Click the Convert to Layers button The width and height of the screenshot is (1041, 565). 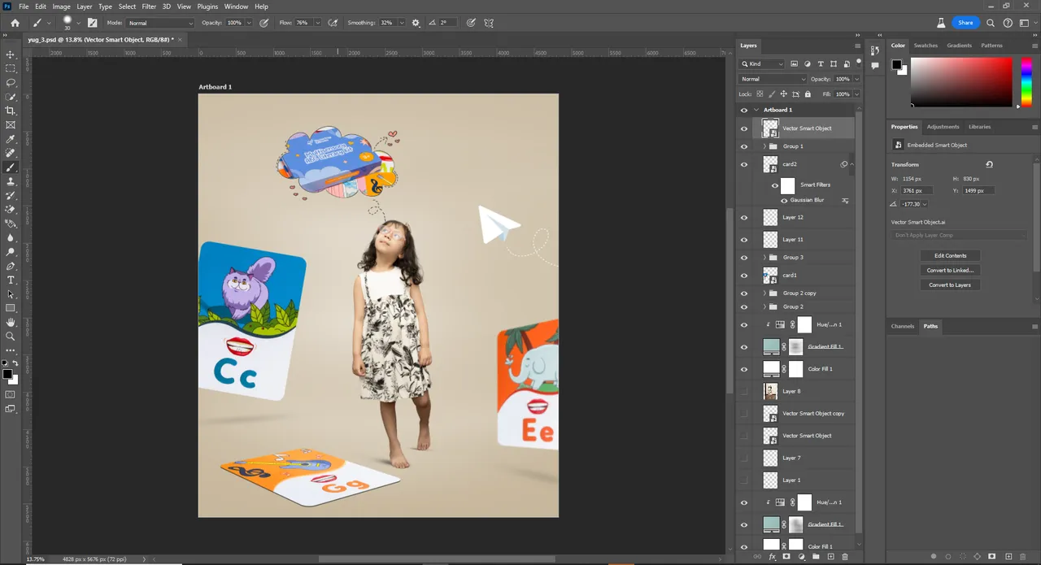click(x=950, y=285)
